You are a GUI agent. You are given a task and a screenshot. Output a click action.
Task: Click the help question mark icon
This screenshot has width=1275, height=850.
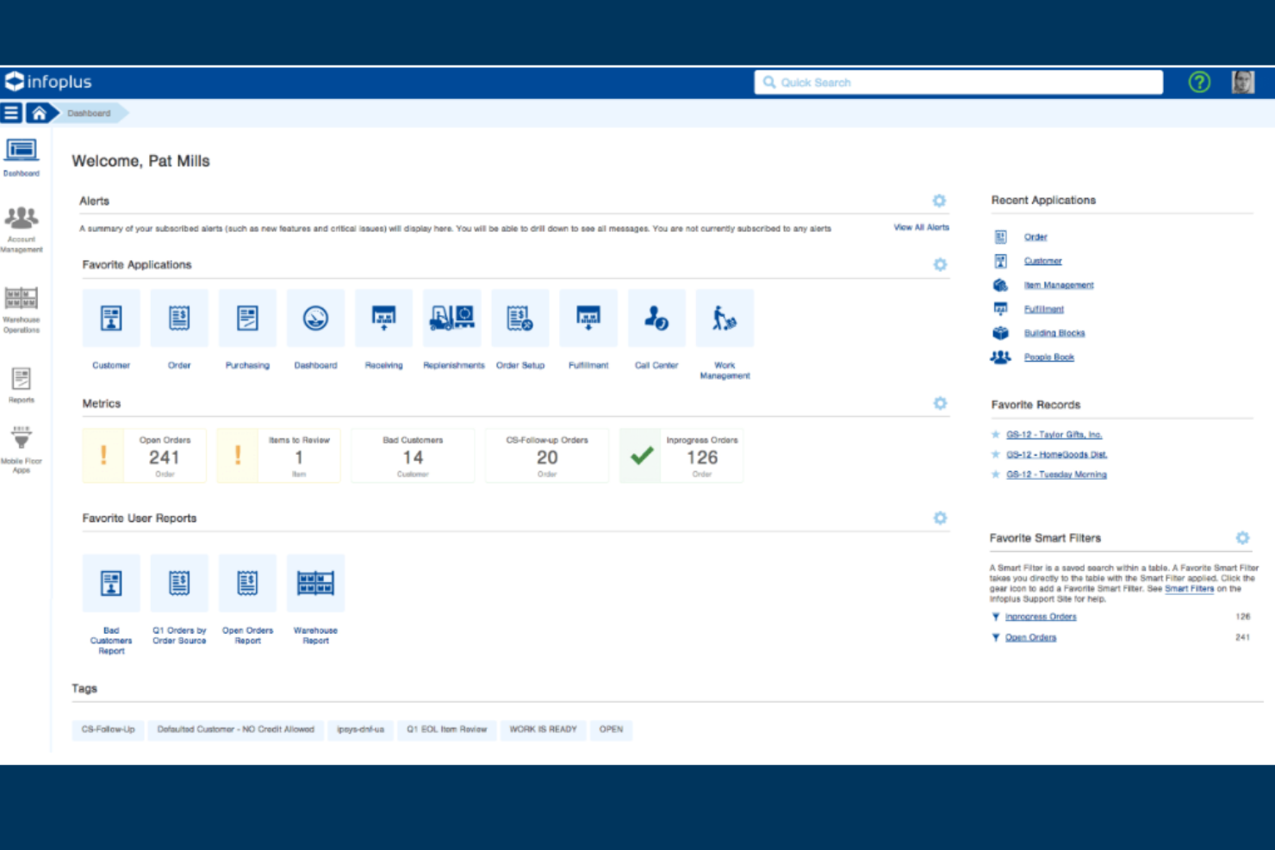(x=1199, y=82)
